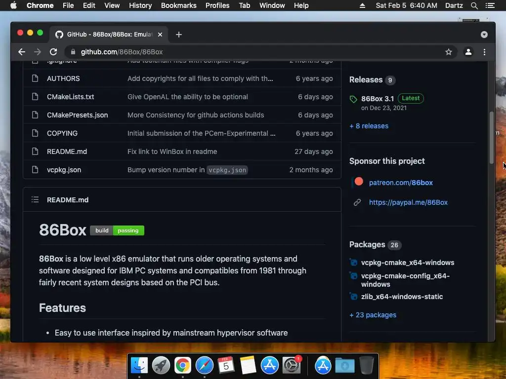Image resolution: width=506 pixels, height=379 pixels.
Task: Visit the paypal.me/86Box link
Action: click(x=408, y=202)
